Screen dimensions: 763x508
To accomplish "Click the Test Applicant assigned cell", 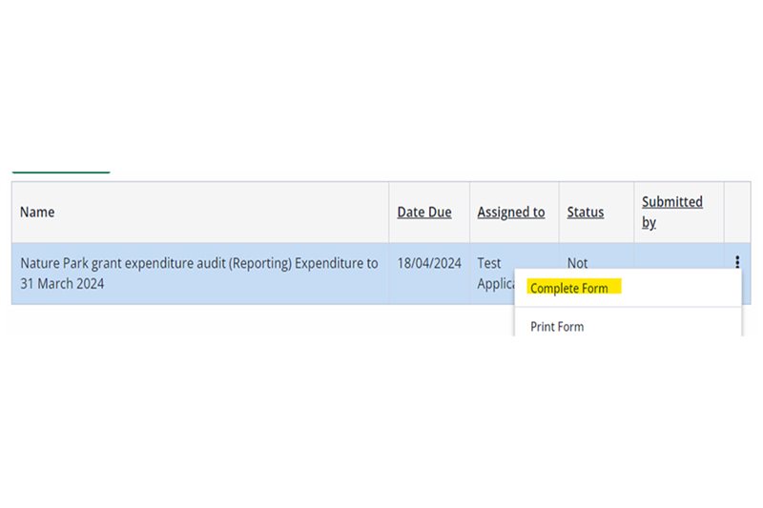I will pos(489,263).
